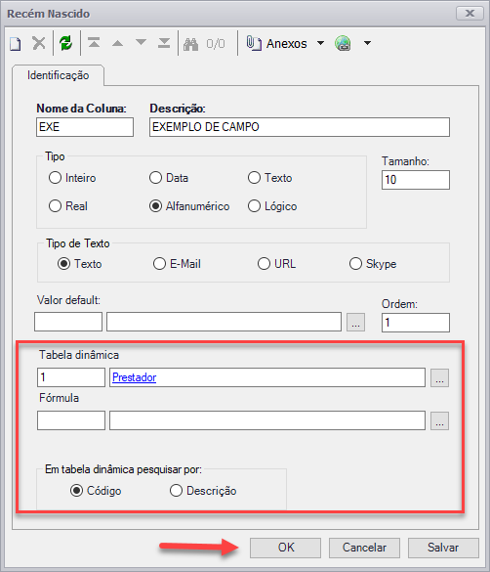490x572 pixels.
Task: Open Fórmula lookup ellipsis button
Action: tap(440, 421)
